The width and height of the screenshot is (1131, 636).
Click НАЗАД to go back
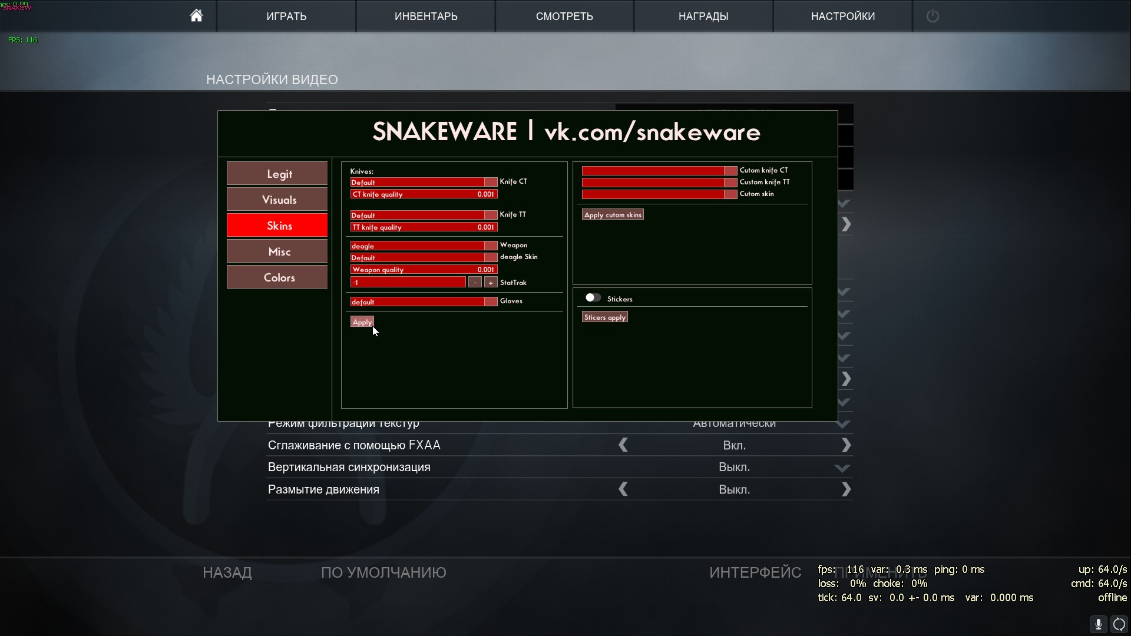(x=227, y=572)
